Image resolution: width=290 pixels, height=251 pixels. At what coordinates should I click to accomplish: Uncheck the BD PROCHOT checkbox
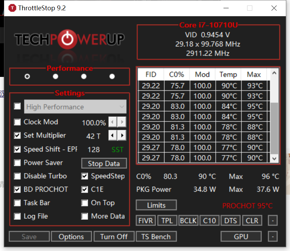coord(17,190)
